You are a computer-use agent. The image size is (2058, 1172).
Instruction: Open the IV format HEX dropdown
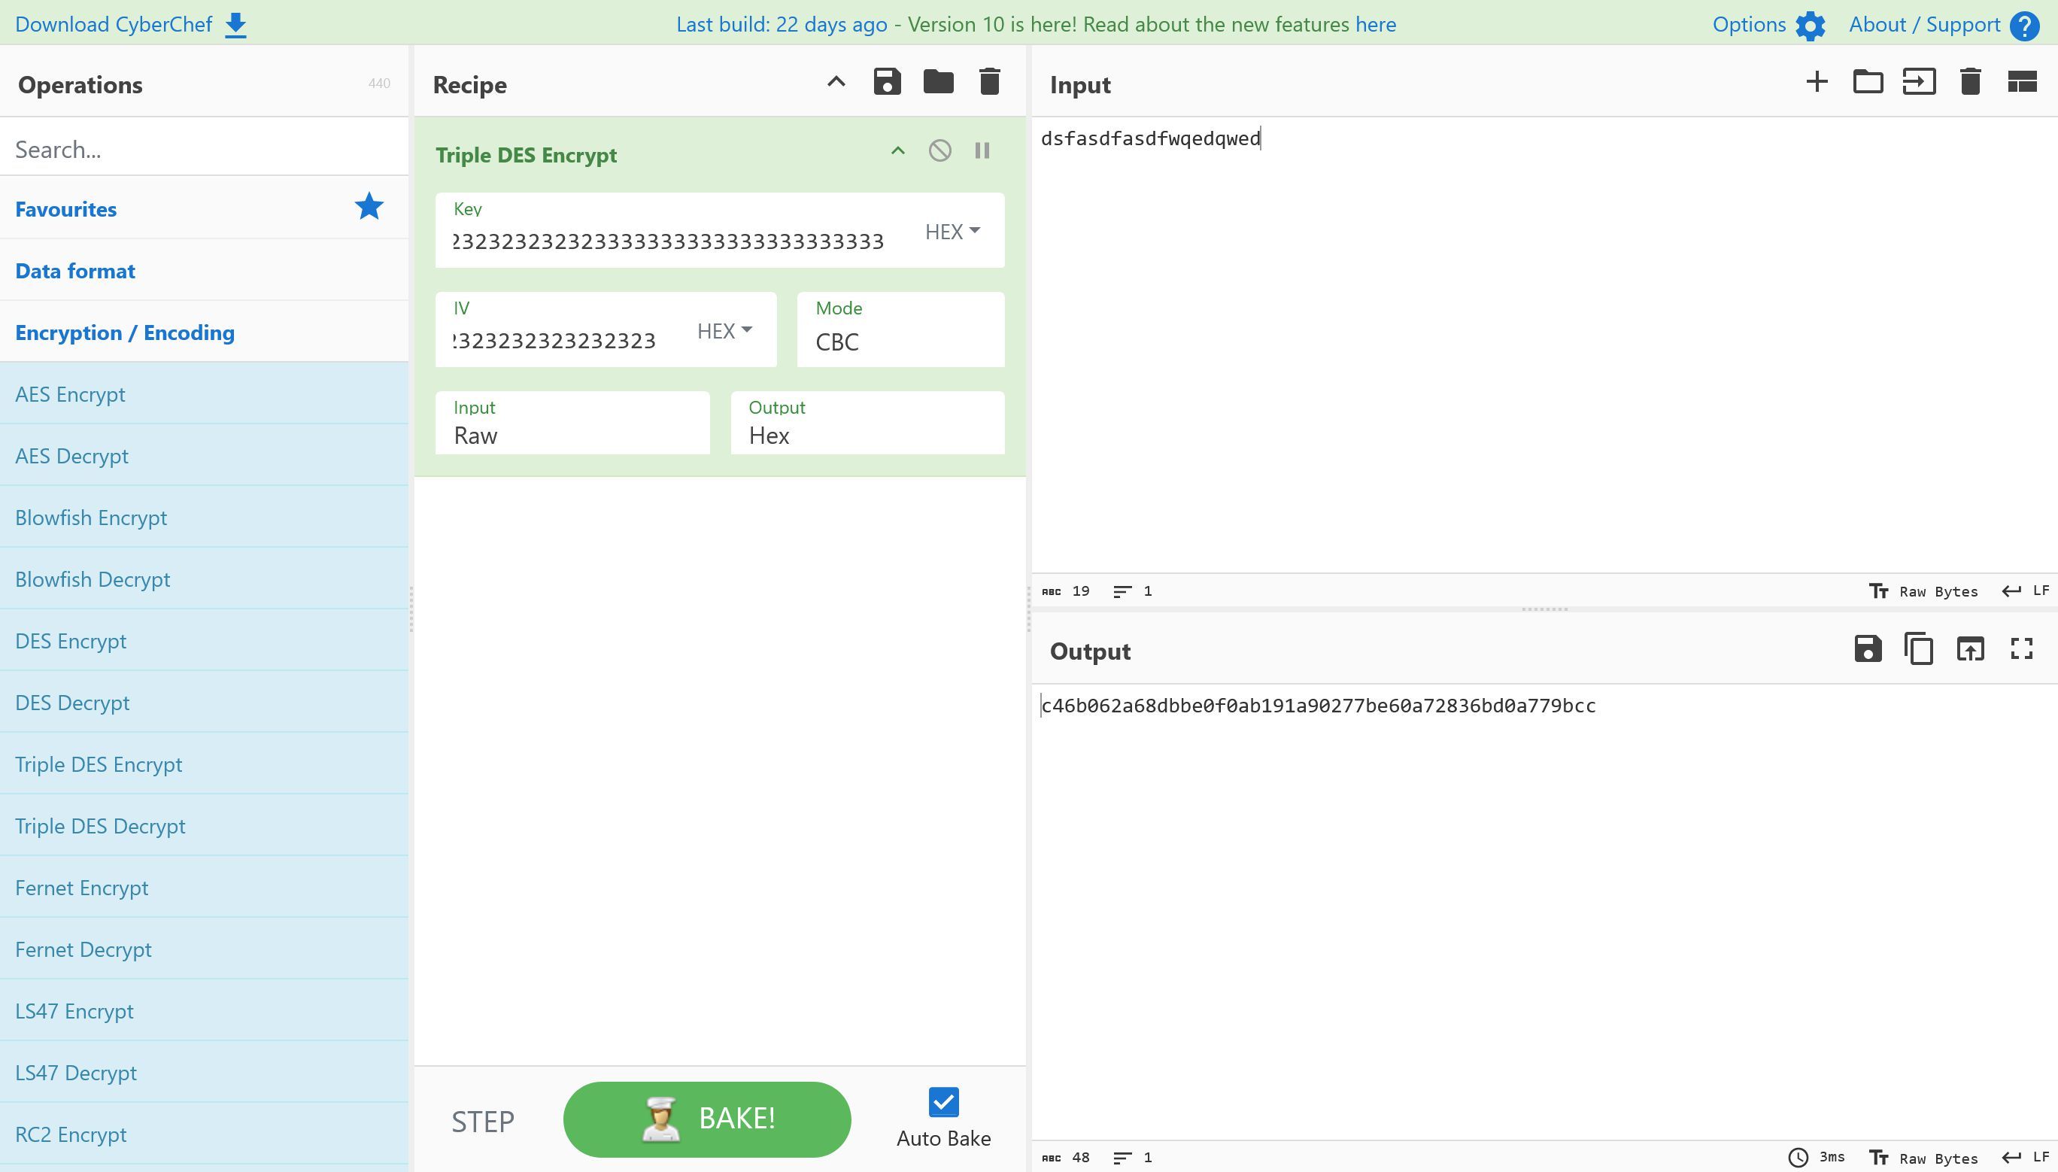coord(724,331)
